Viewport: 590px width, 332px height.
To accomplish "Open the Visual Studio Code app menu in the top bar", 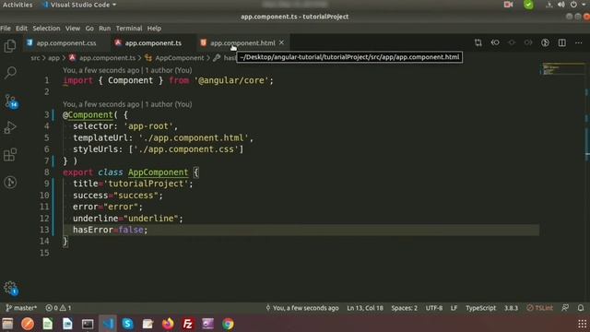I will point(80,5).
